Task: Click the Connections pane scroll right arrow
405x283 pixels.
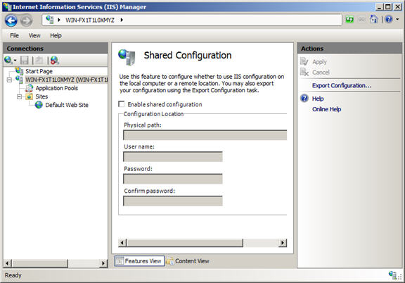Action: [103, 263]
